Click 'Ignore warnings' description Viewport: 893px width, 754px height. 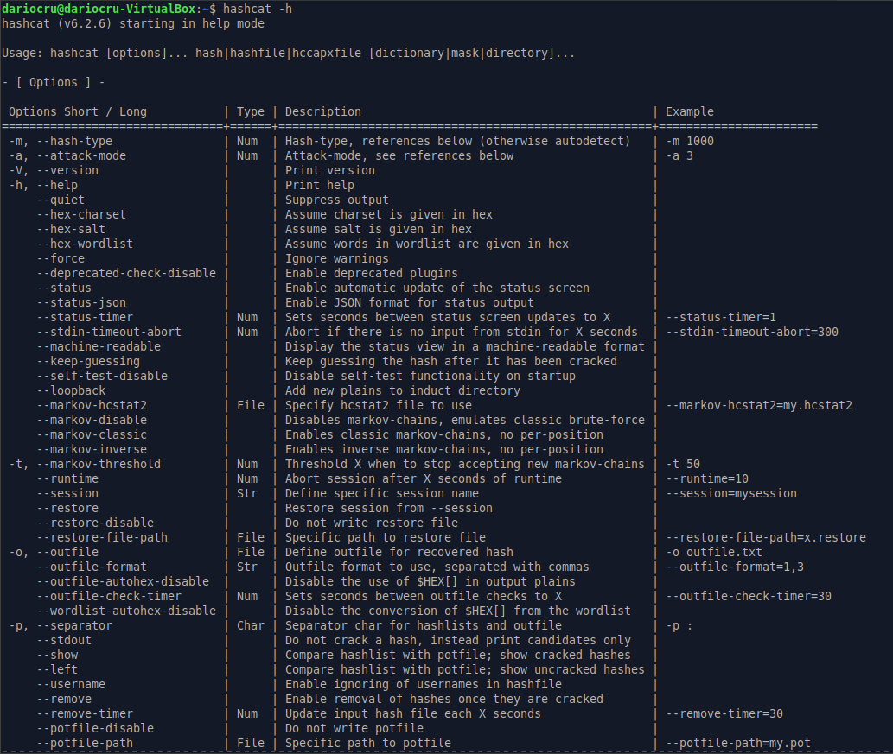(x=336, y=259)
